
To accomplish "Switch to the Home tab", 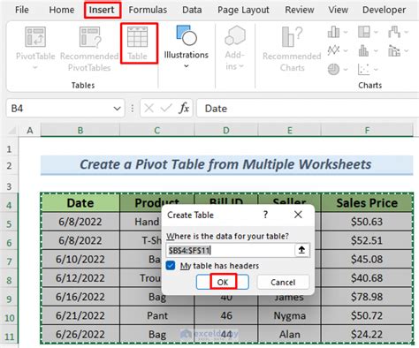I will tap(62, 10).
